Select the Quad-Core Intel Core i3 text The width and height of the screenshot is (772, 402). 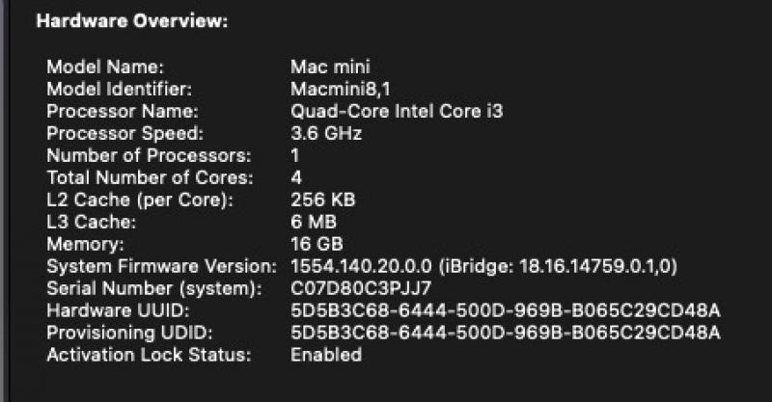coord(397,111)
